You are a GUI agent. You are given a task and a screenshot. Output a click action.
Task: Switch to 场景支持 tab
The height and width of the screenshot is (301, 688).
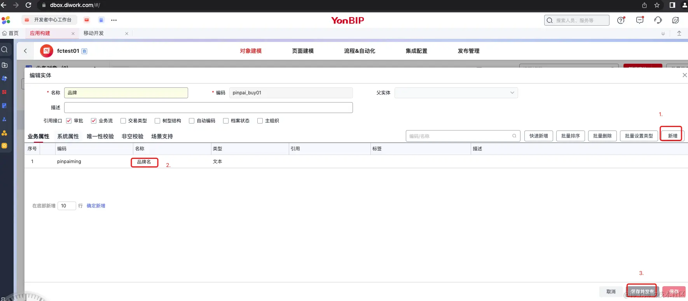[162, 136]
